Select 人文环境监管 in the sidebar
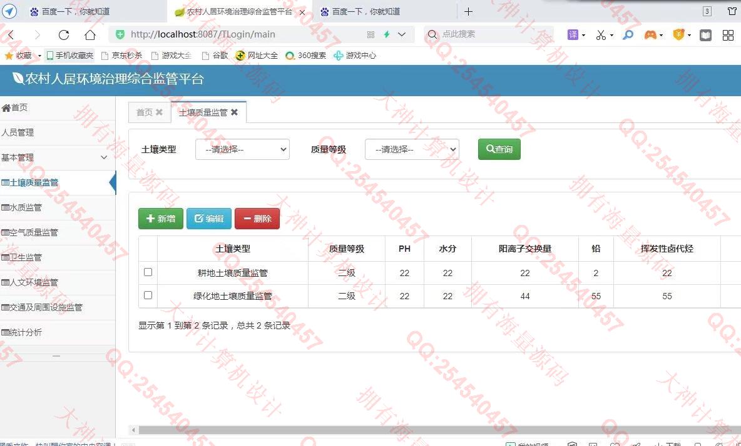 click(x=58, y=282)
